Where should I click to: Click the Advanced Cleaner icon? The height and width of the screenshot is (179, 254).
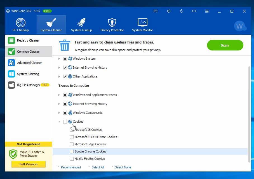coord(11,63)
